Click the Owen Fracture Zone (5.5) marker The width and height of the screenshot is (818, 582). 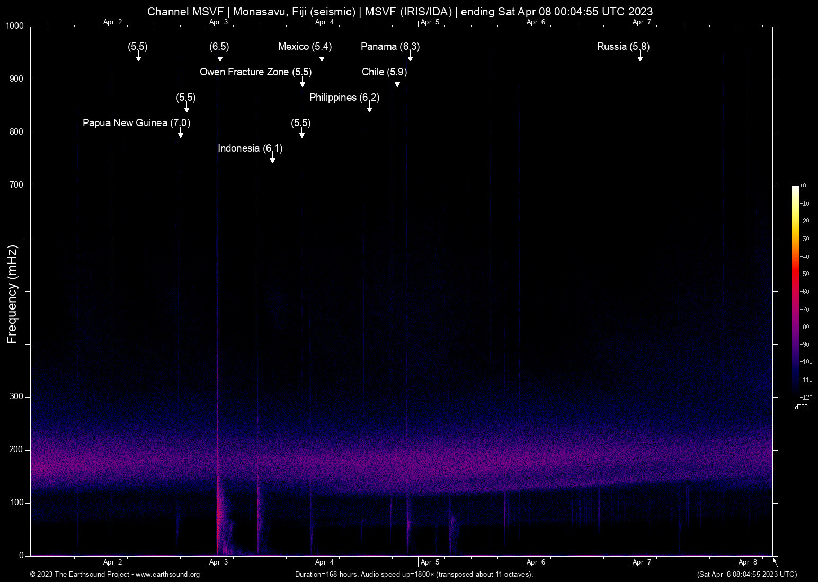point(255,72)
